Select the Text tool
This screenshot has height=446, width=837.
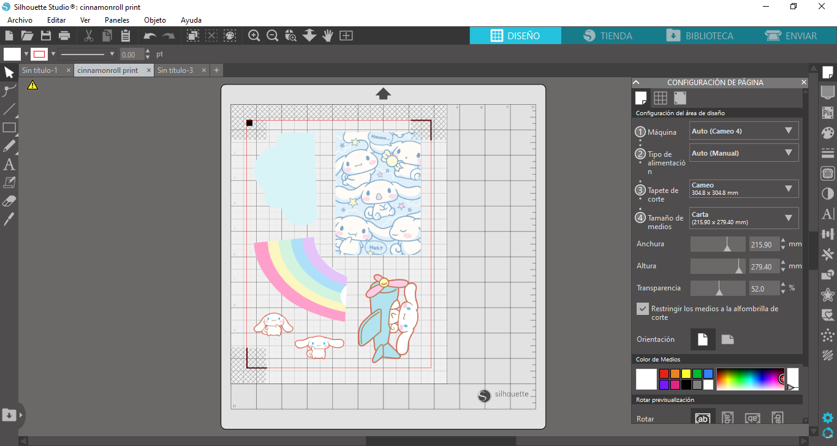pos(9,164)
